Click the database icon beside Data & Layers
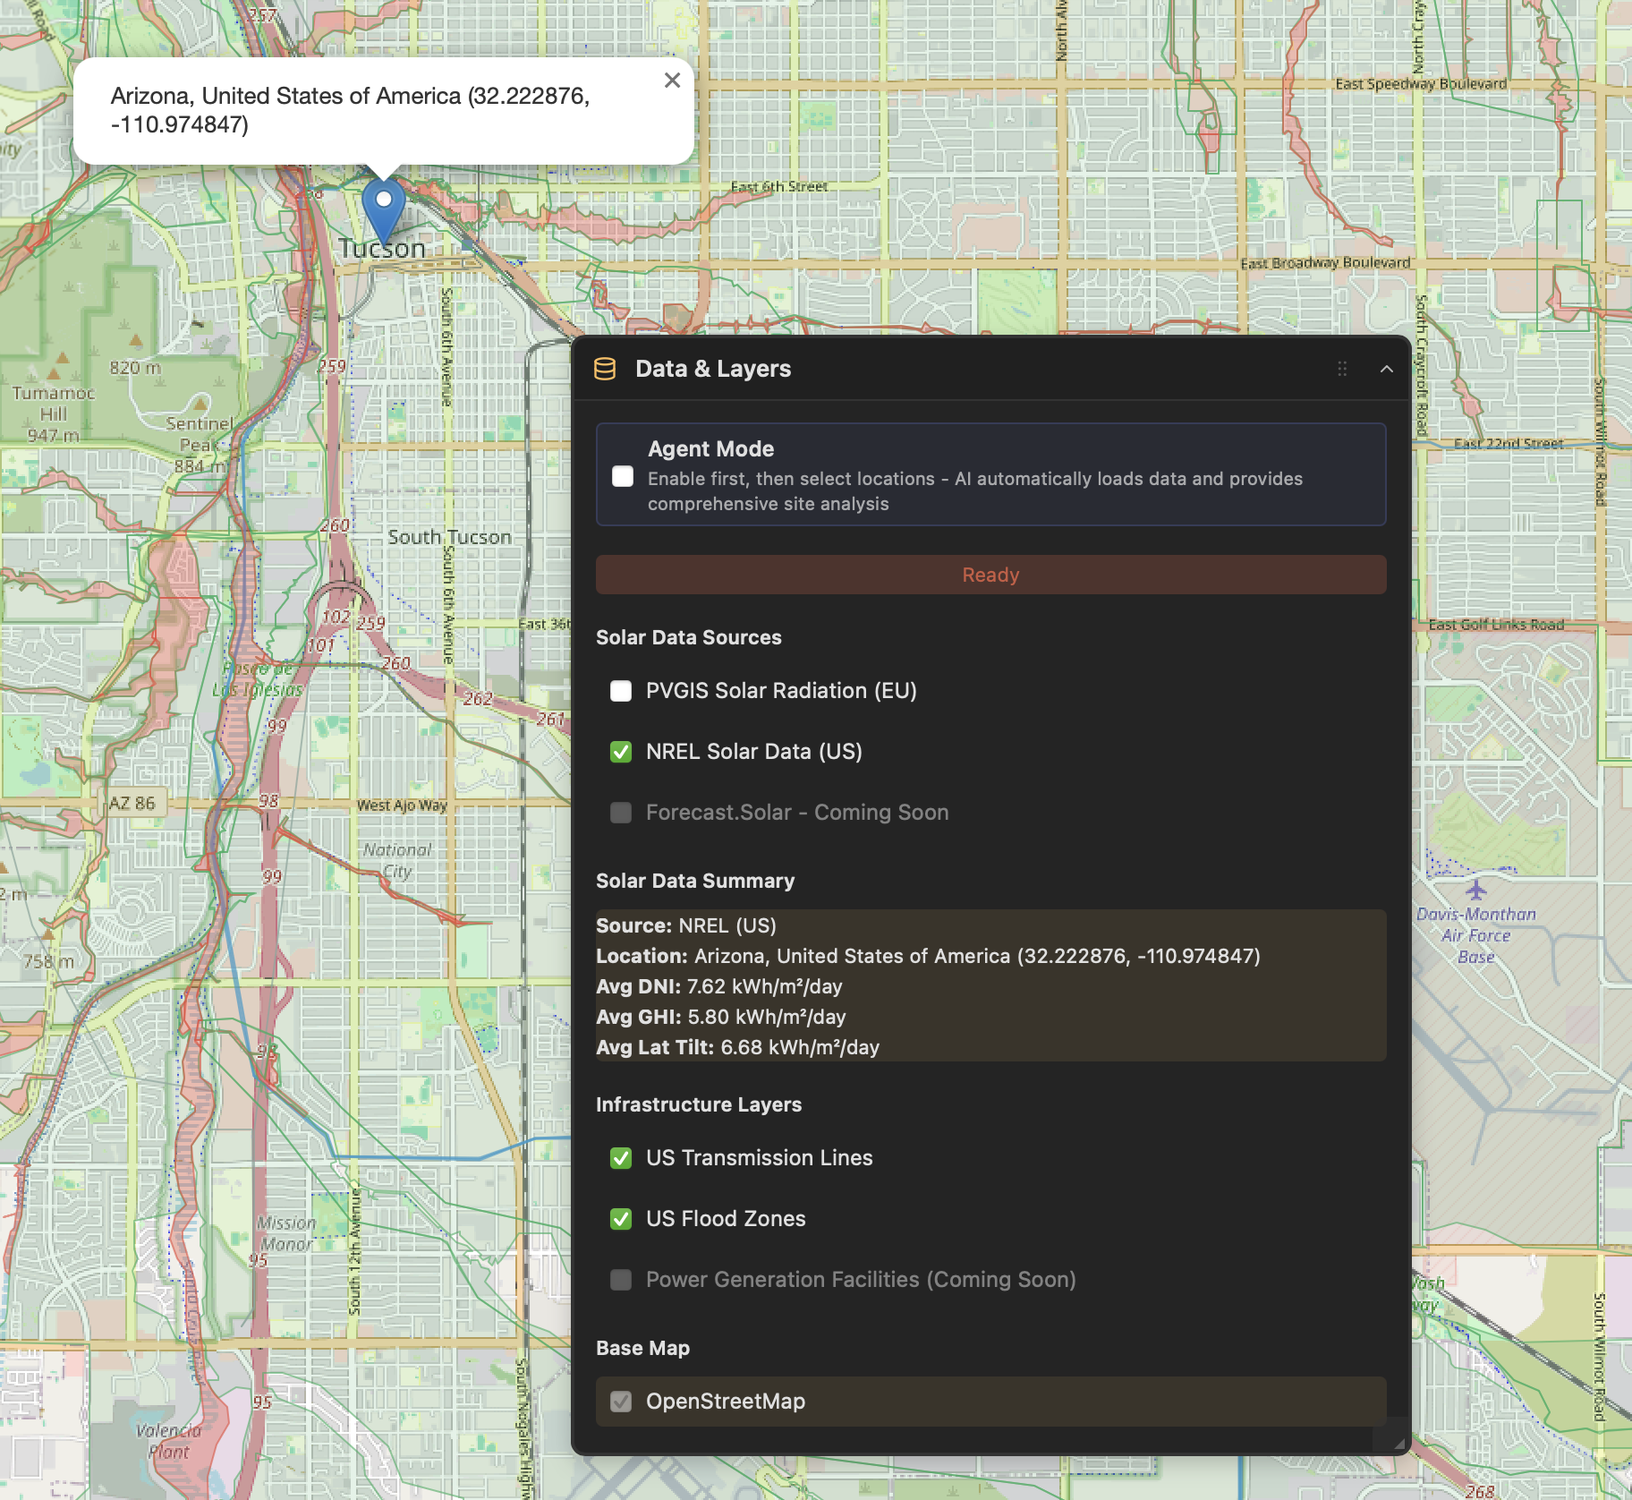Image resolution: width=1632 pixels, height=1500 pixels. (x=605, y=369)
